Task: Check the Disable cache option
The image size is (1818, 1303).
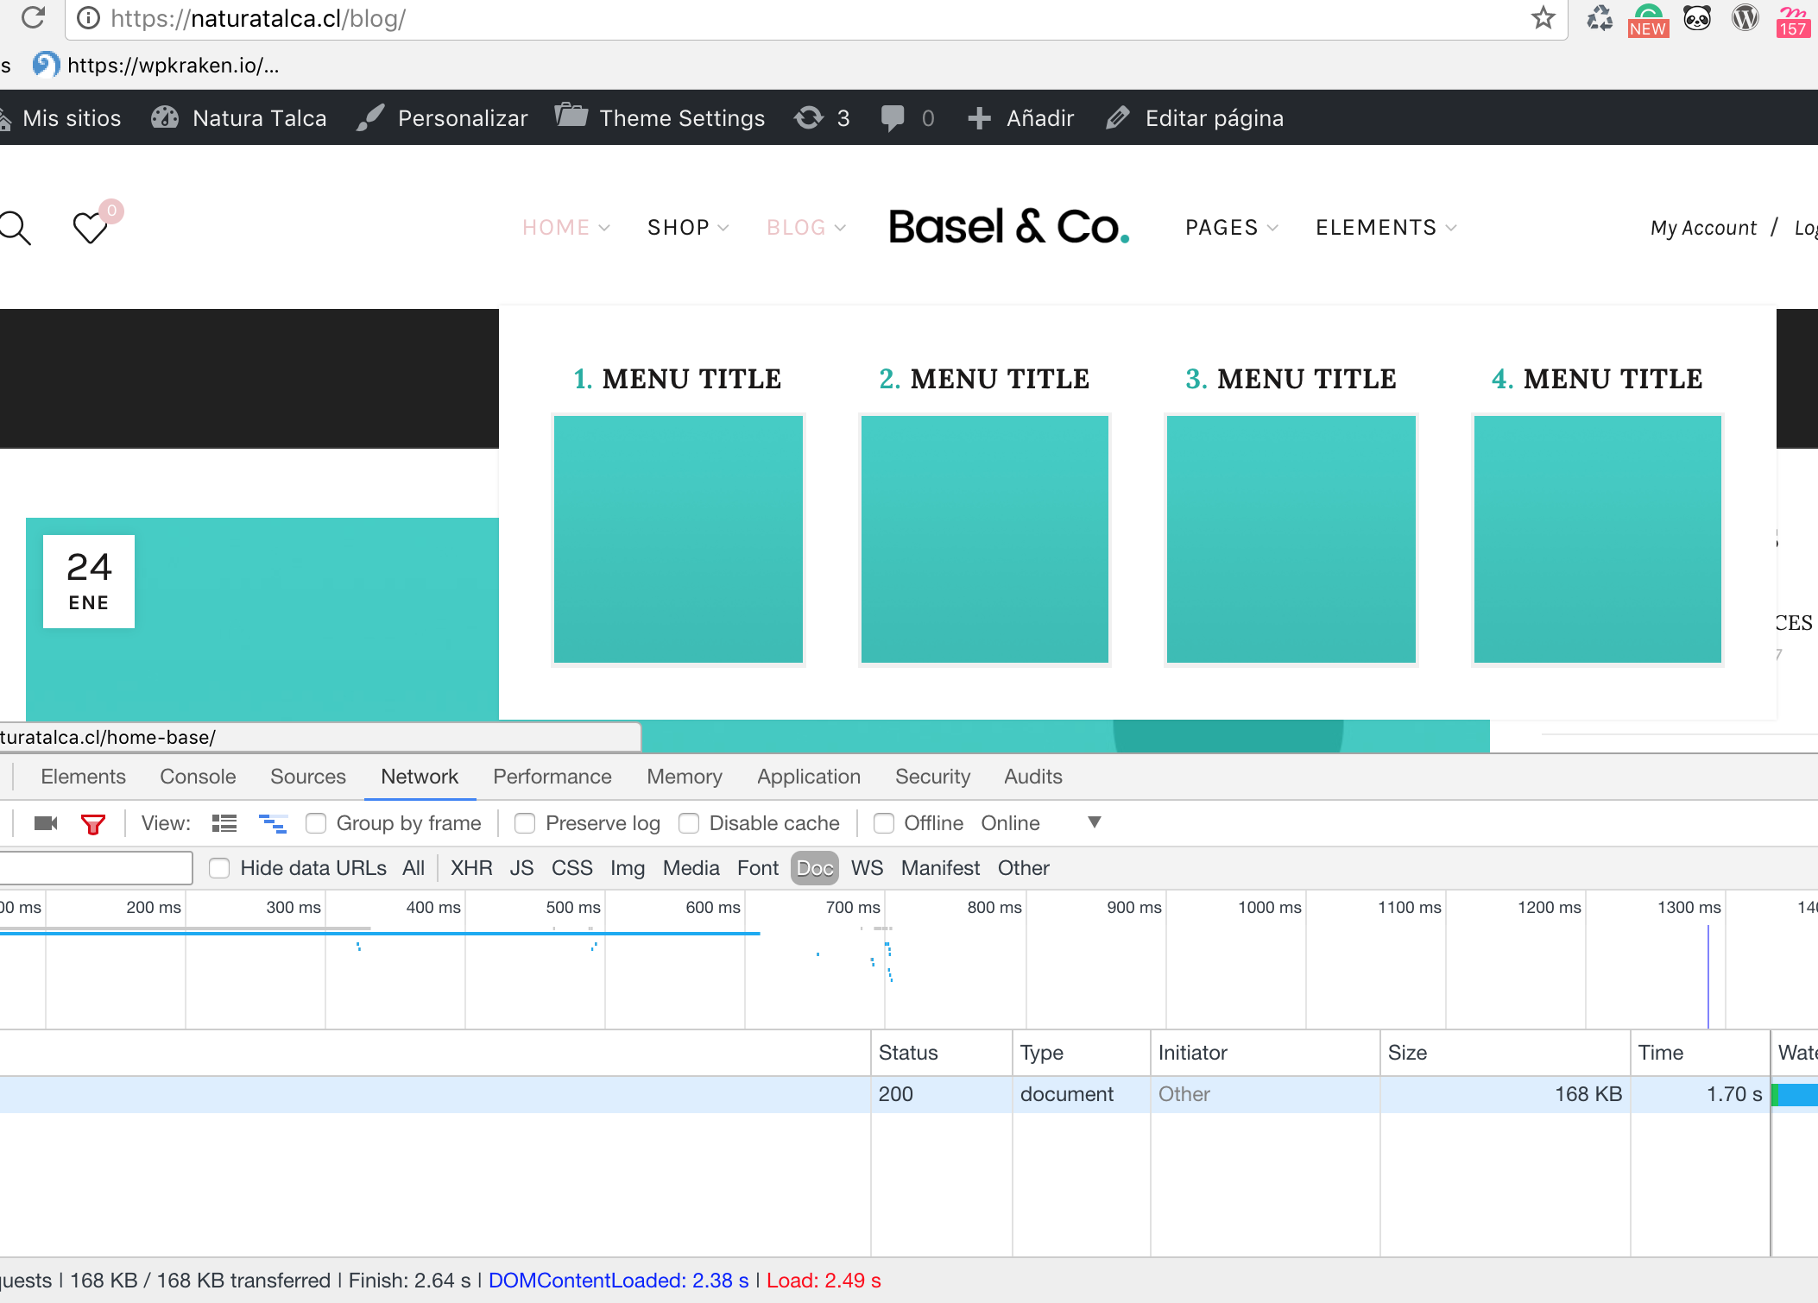Action: tap(689, 823)
